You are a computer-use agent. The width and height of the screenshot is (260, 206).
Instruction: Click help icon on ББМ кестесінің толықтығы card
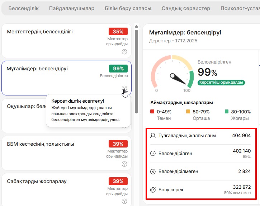124,164
